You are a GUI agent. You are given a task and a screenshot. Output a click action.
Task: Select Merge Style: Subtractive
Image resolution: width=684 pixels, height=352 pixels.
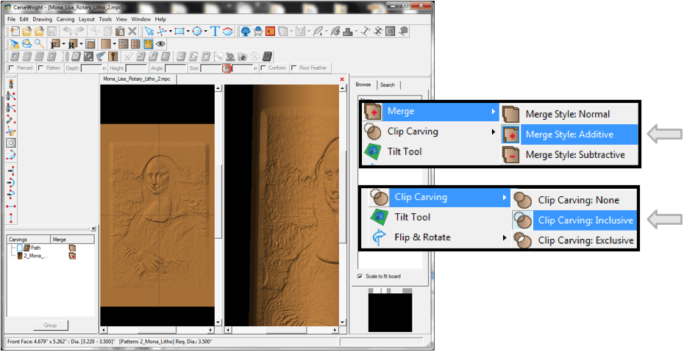click(x=575, y=154)
